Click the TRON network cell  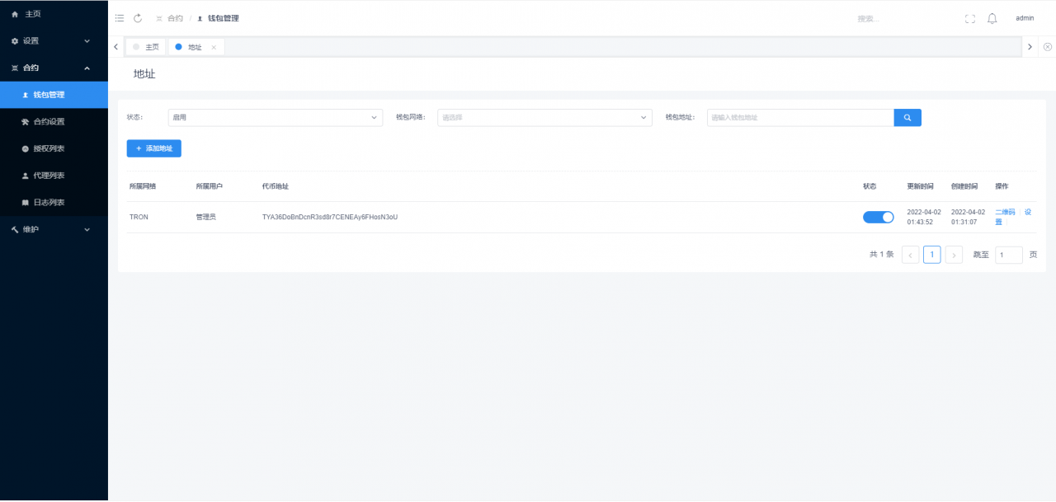139,218
